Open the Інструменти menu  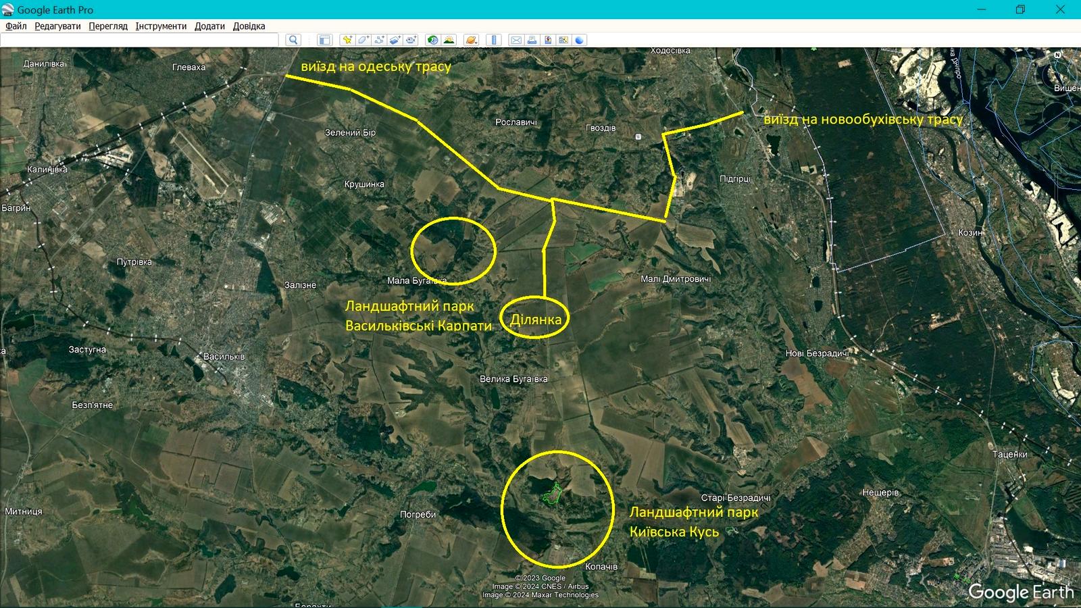161,26
